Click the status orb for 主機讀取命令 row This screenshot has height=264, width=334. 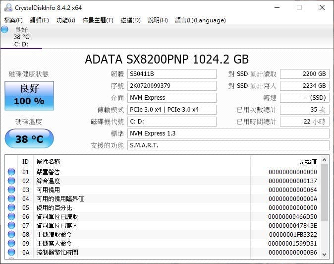[x=11, y=235]
